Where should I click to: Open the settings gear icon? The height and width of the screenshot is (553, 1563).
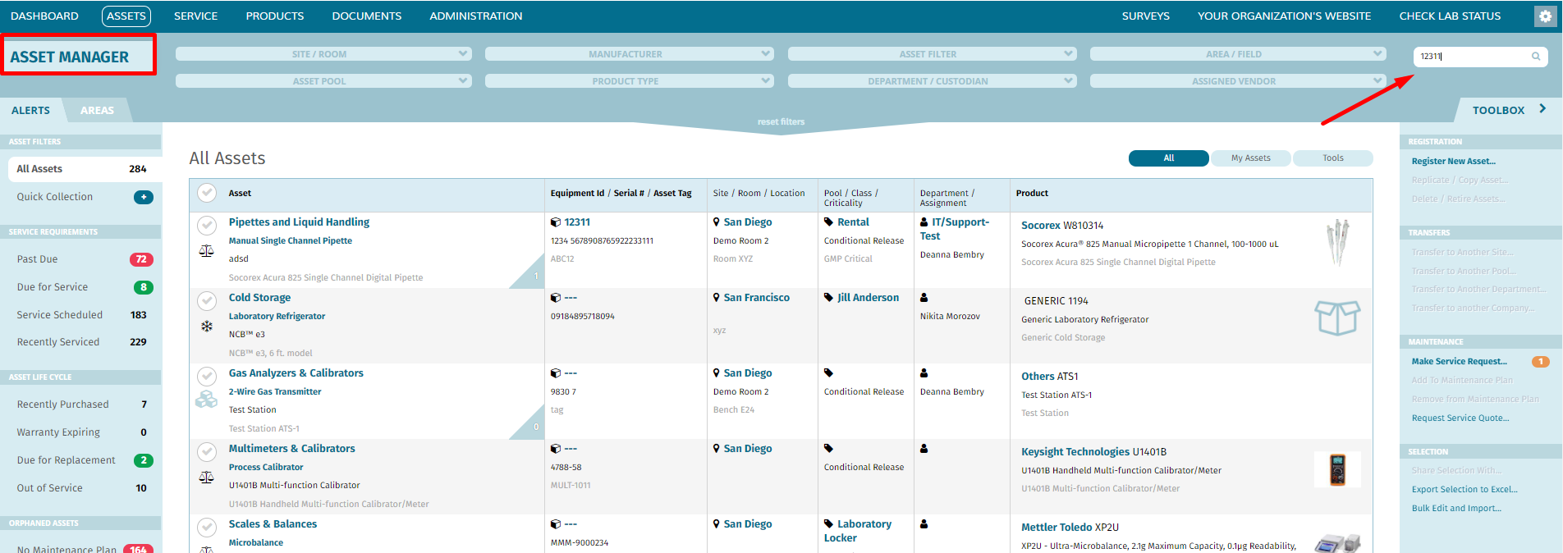coord(1545,16)
